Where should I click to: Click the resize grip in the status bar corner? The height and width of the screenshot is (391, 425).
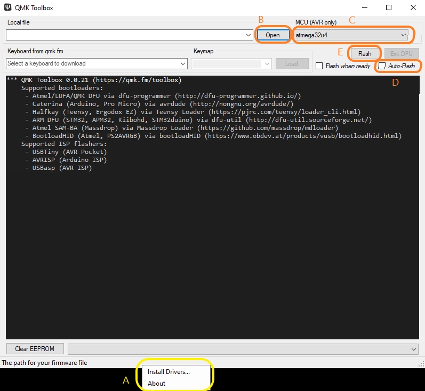click(x=421, y=364)
